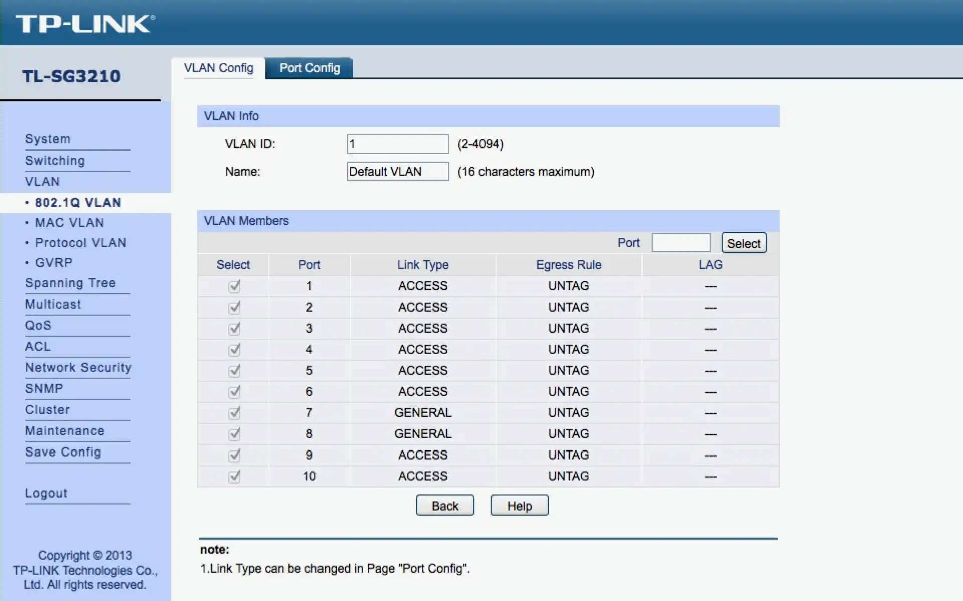963x601 pixels.
Task: Open the Help button
Action: coord(519,506)
